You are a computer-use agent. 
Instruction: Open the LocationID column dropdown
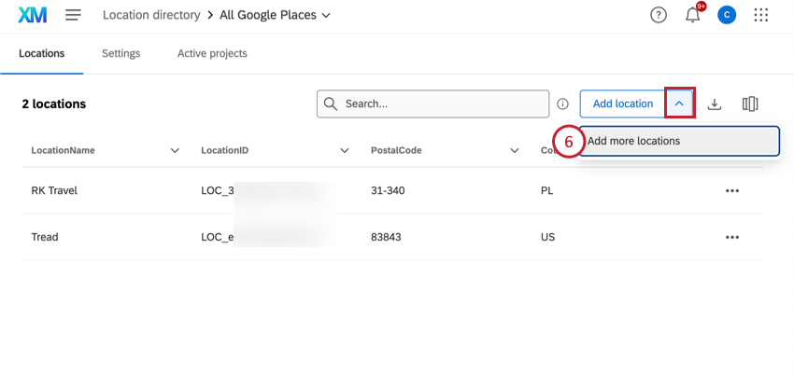point(345,150)
